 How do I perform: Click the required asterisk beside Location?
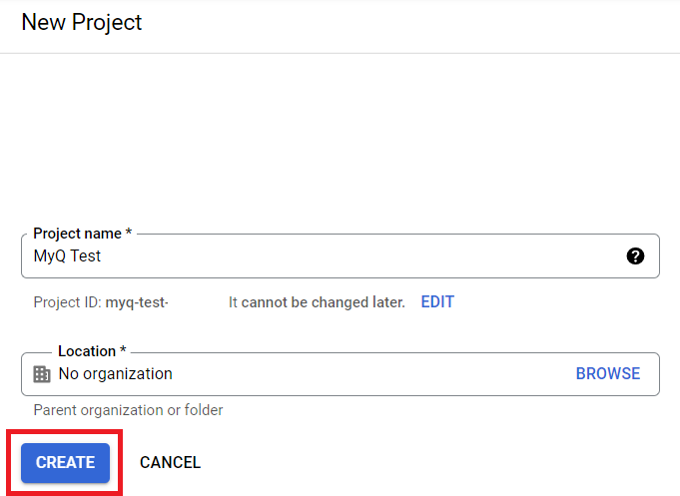pyautogui.click(x=123, y=351)
